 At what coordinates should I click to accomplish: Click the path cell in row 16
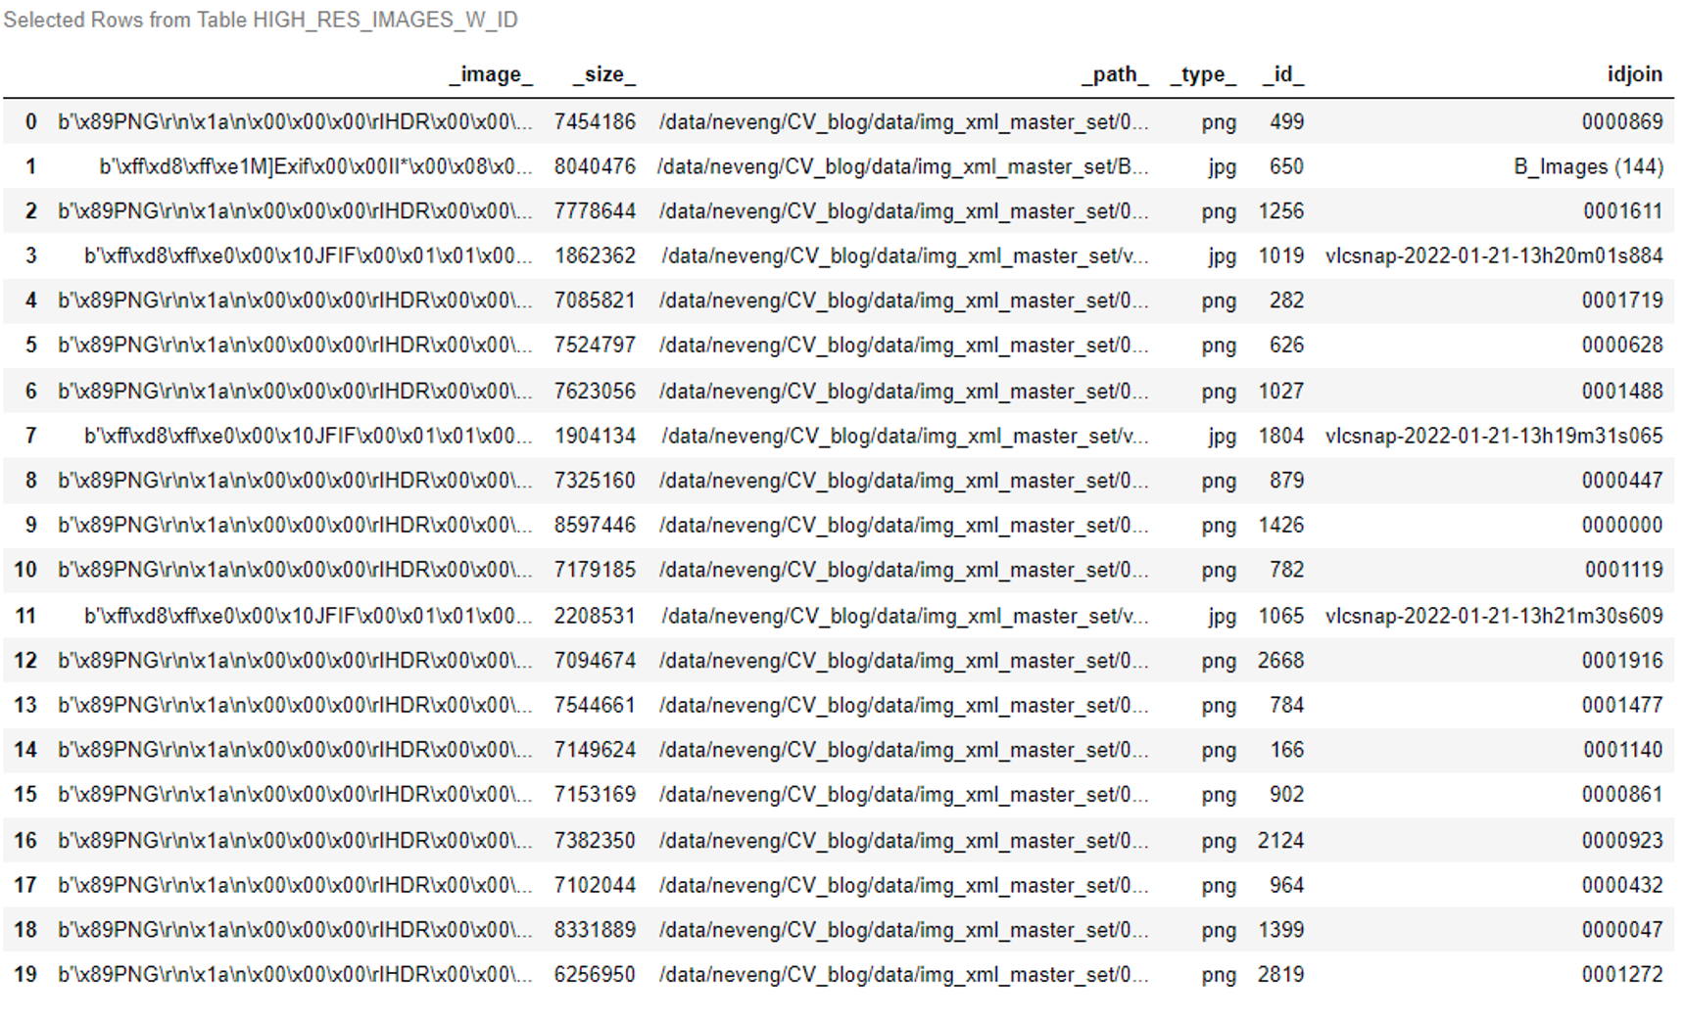point(902,840)
